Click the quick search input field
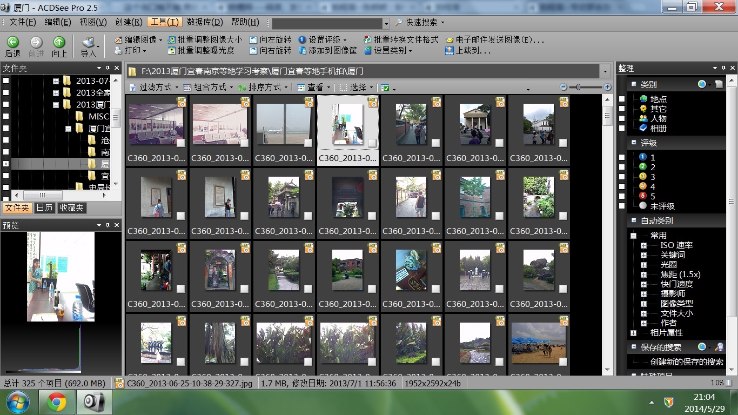Screen dimensions: 738x415 [327, 23]
